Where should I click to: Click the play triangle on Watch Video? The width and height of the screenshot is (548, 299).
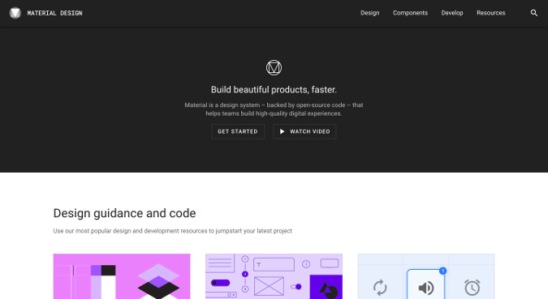tap(282, 131)
